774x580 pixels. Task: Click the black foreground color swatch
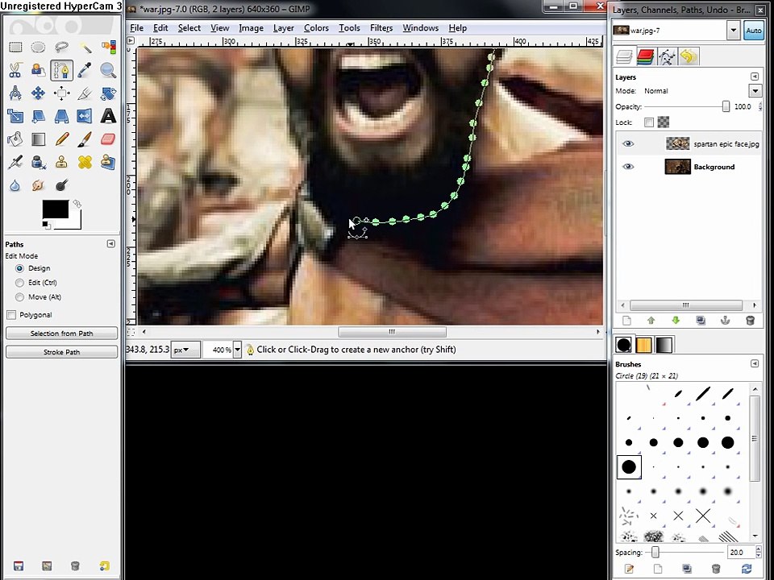(56, 209)
